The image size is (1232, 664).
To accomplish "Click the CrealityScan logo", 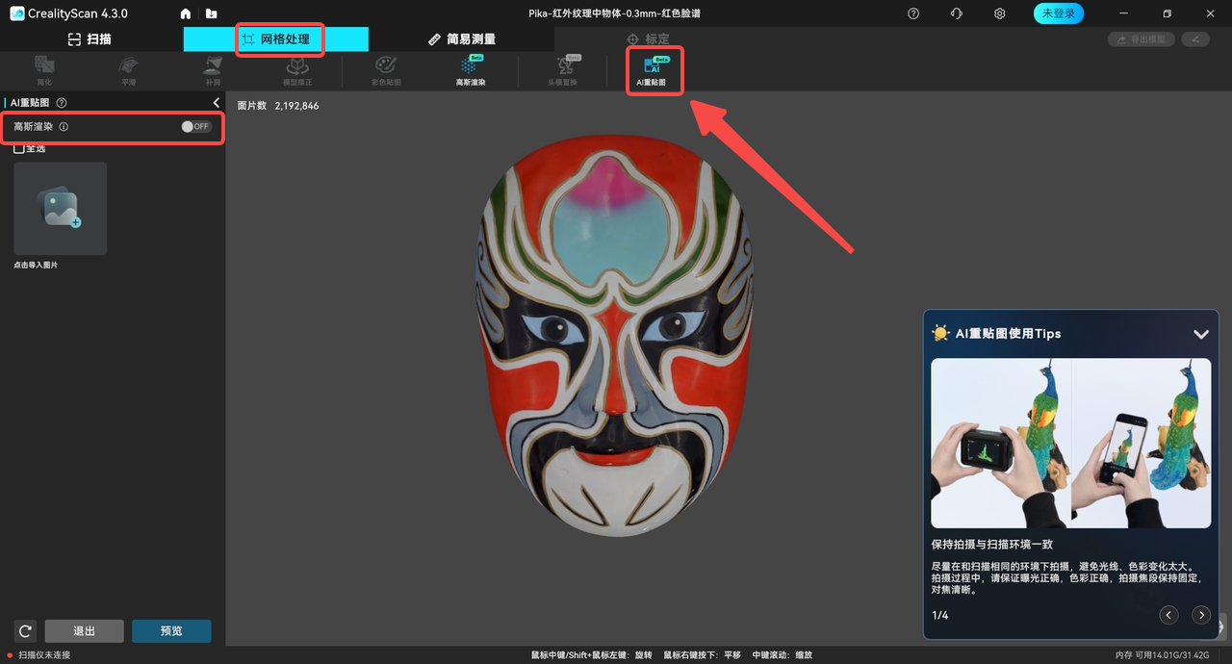I will tap(16, 13).
